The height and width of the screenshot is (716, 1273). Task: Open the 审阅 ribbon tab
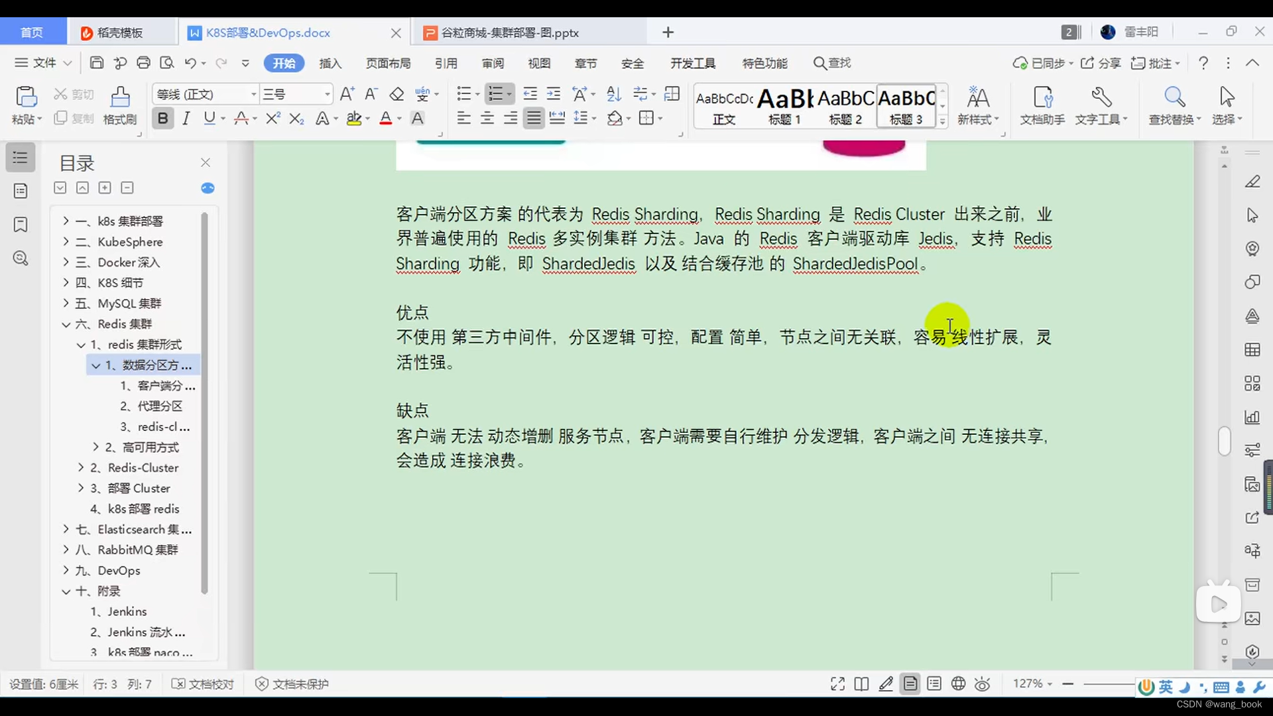coord(493,63)
